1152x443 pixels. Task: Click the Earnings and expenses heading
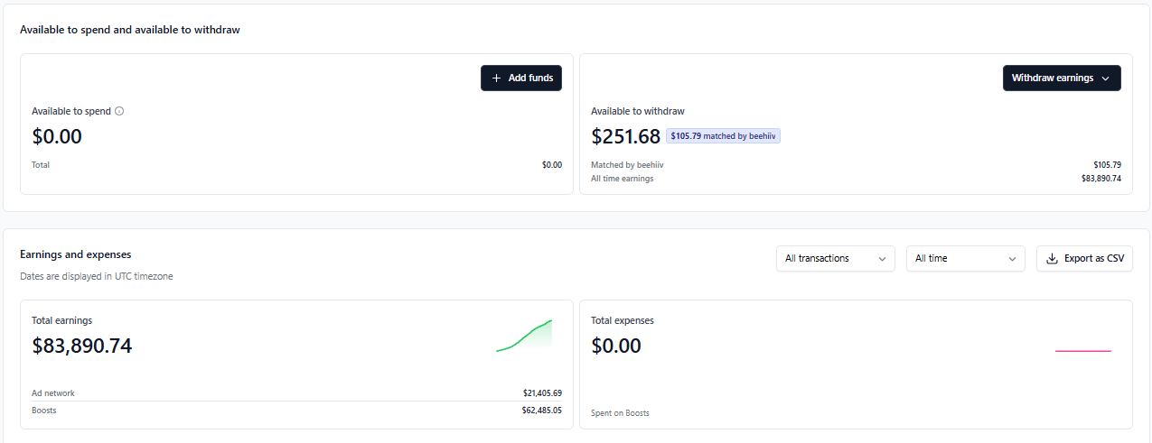tap(76, 254)
